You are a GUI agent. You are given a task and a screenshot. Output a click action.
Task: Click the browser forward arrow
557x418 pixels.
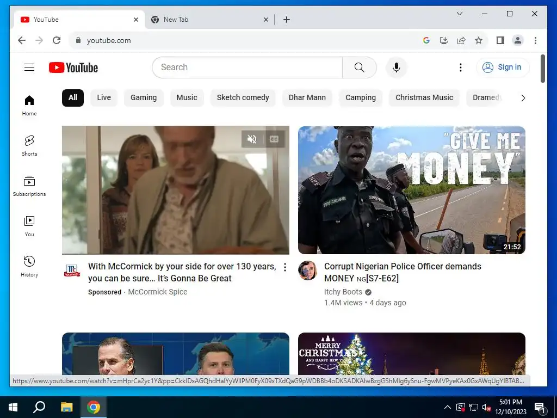(39, 40)
